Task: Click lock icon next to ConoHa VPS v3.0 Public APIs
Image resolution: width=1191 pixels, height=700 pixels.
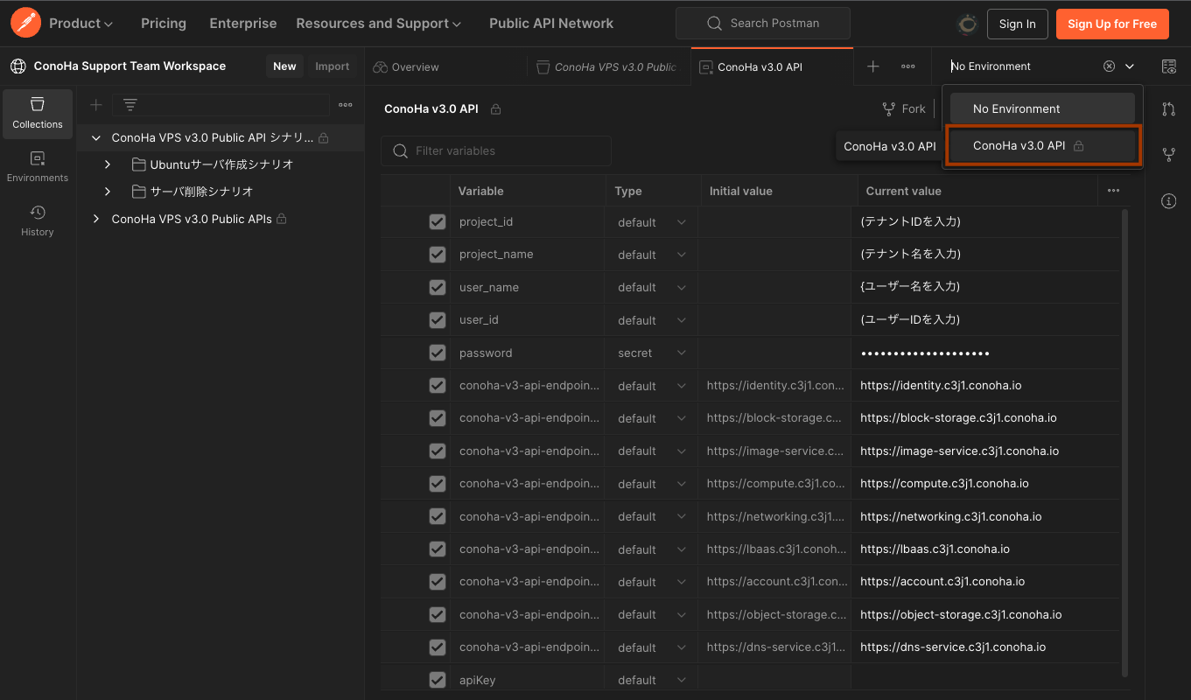Action: (x=282, y=219)
